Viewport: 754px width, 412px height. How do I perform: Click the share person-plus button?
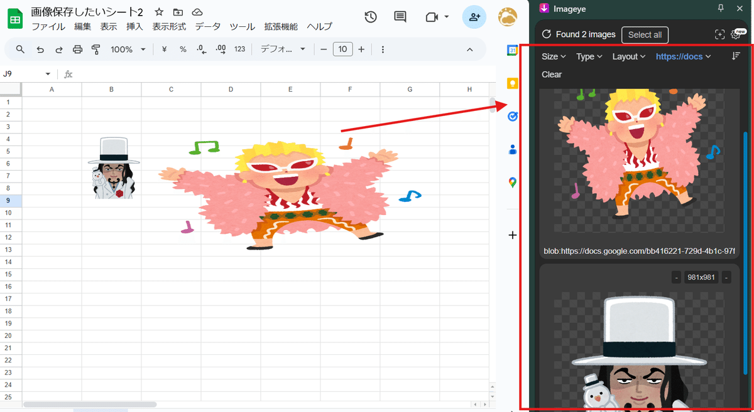(x=474, y=17)
